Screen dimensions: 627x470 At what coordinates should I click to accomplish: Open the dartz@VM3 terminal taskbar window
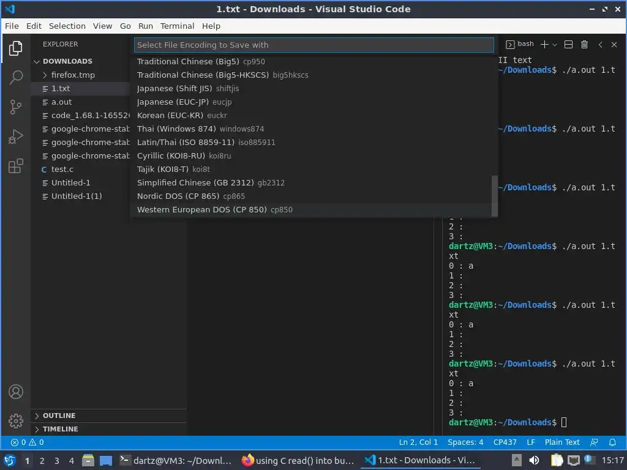(176, 461)
